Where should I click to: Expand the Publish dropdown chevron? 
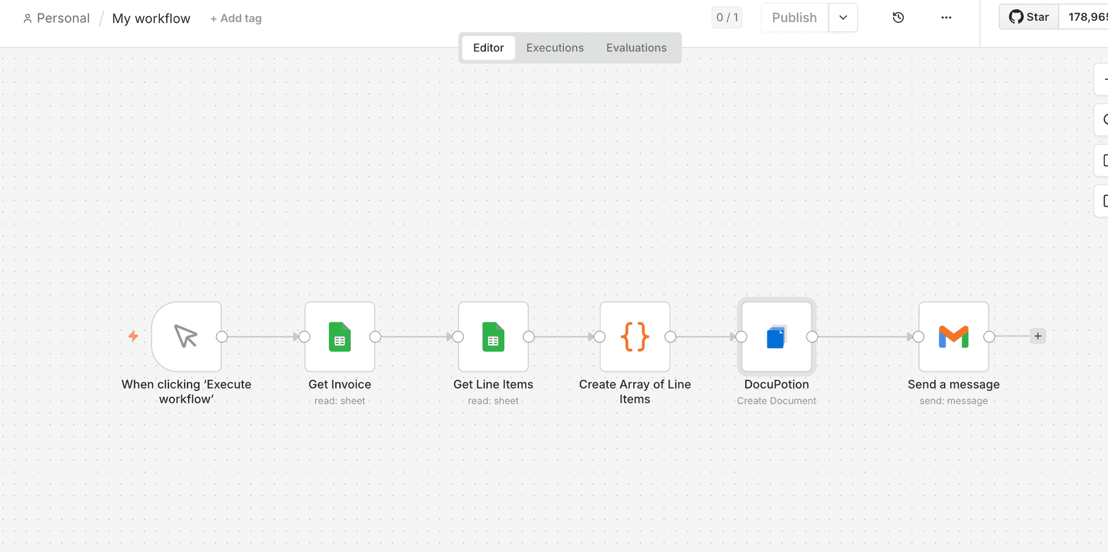pyautogui.click(x=843, y=17)
